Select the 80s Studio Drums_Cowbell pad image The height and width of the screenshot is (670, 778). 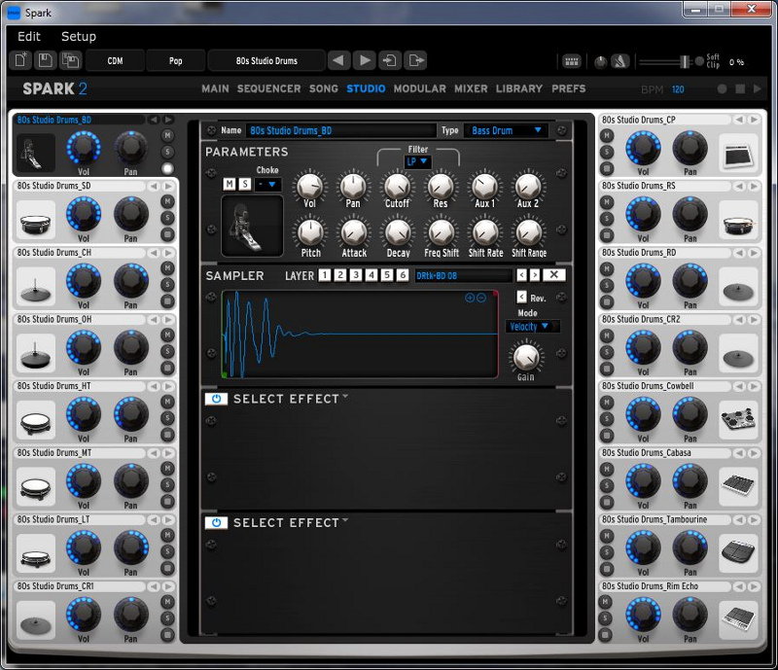pyautogui.click(x=738, y=422)
